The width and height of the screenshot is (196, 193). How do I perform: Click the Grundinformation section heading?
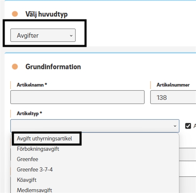tap(53, 67)
